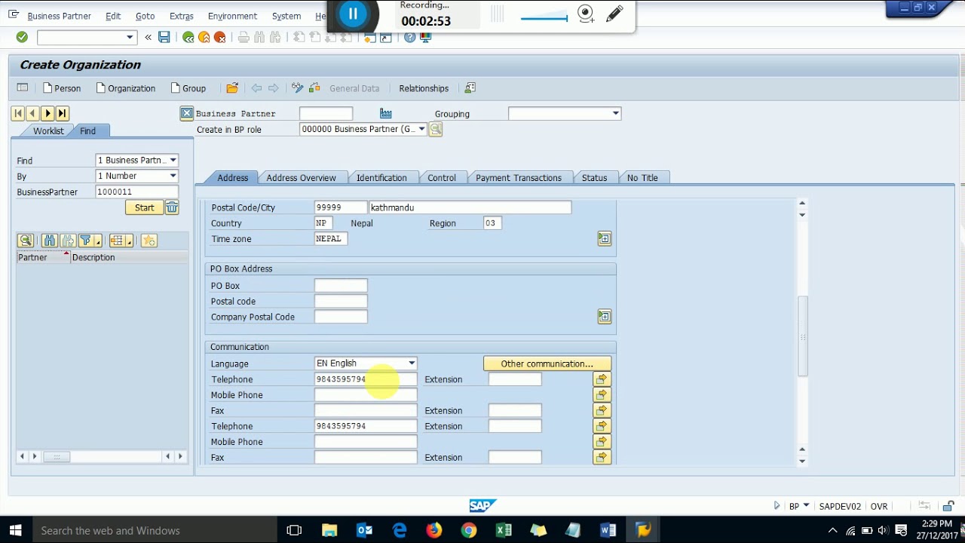Click the Check icon beside General Data
965x543 pixels.
pyautogui.click(x=314, y=88)
